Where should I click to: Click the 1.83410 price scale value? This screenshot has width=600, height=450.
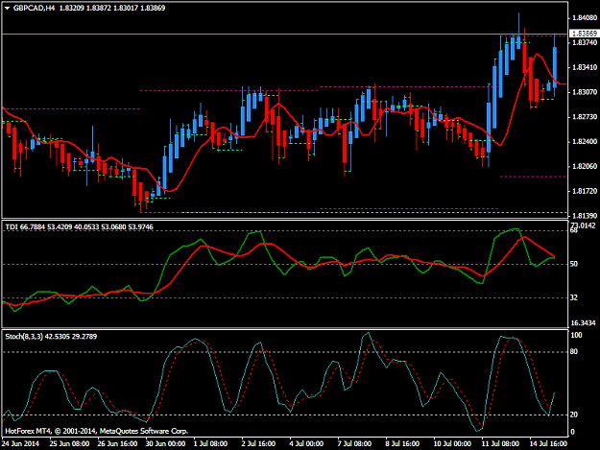pyautogui.click(x=585, y=67)
